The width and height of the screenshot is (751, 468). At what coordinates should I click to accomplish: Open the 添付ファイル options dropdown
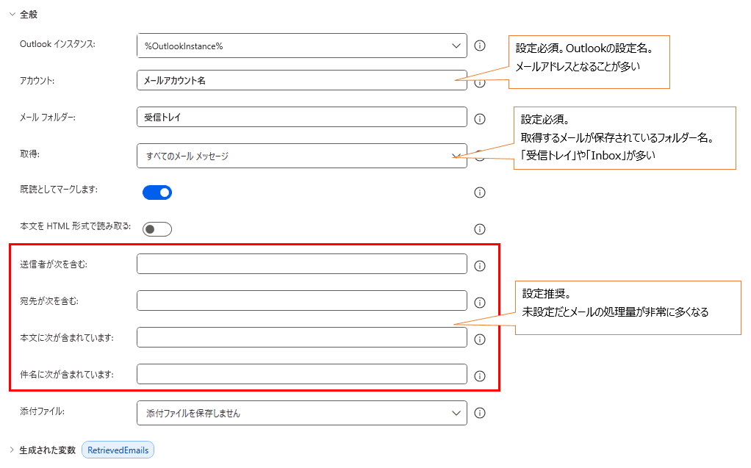click(456, 413)
